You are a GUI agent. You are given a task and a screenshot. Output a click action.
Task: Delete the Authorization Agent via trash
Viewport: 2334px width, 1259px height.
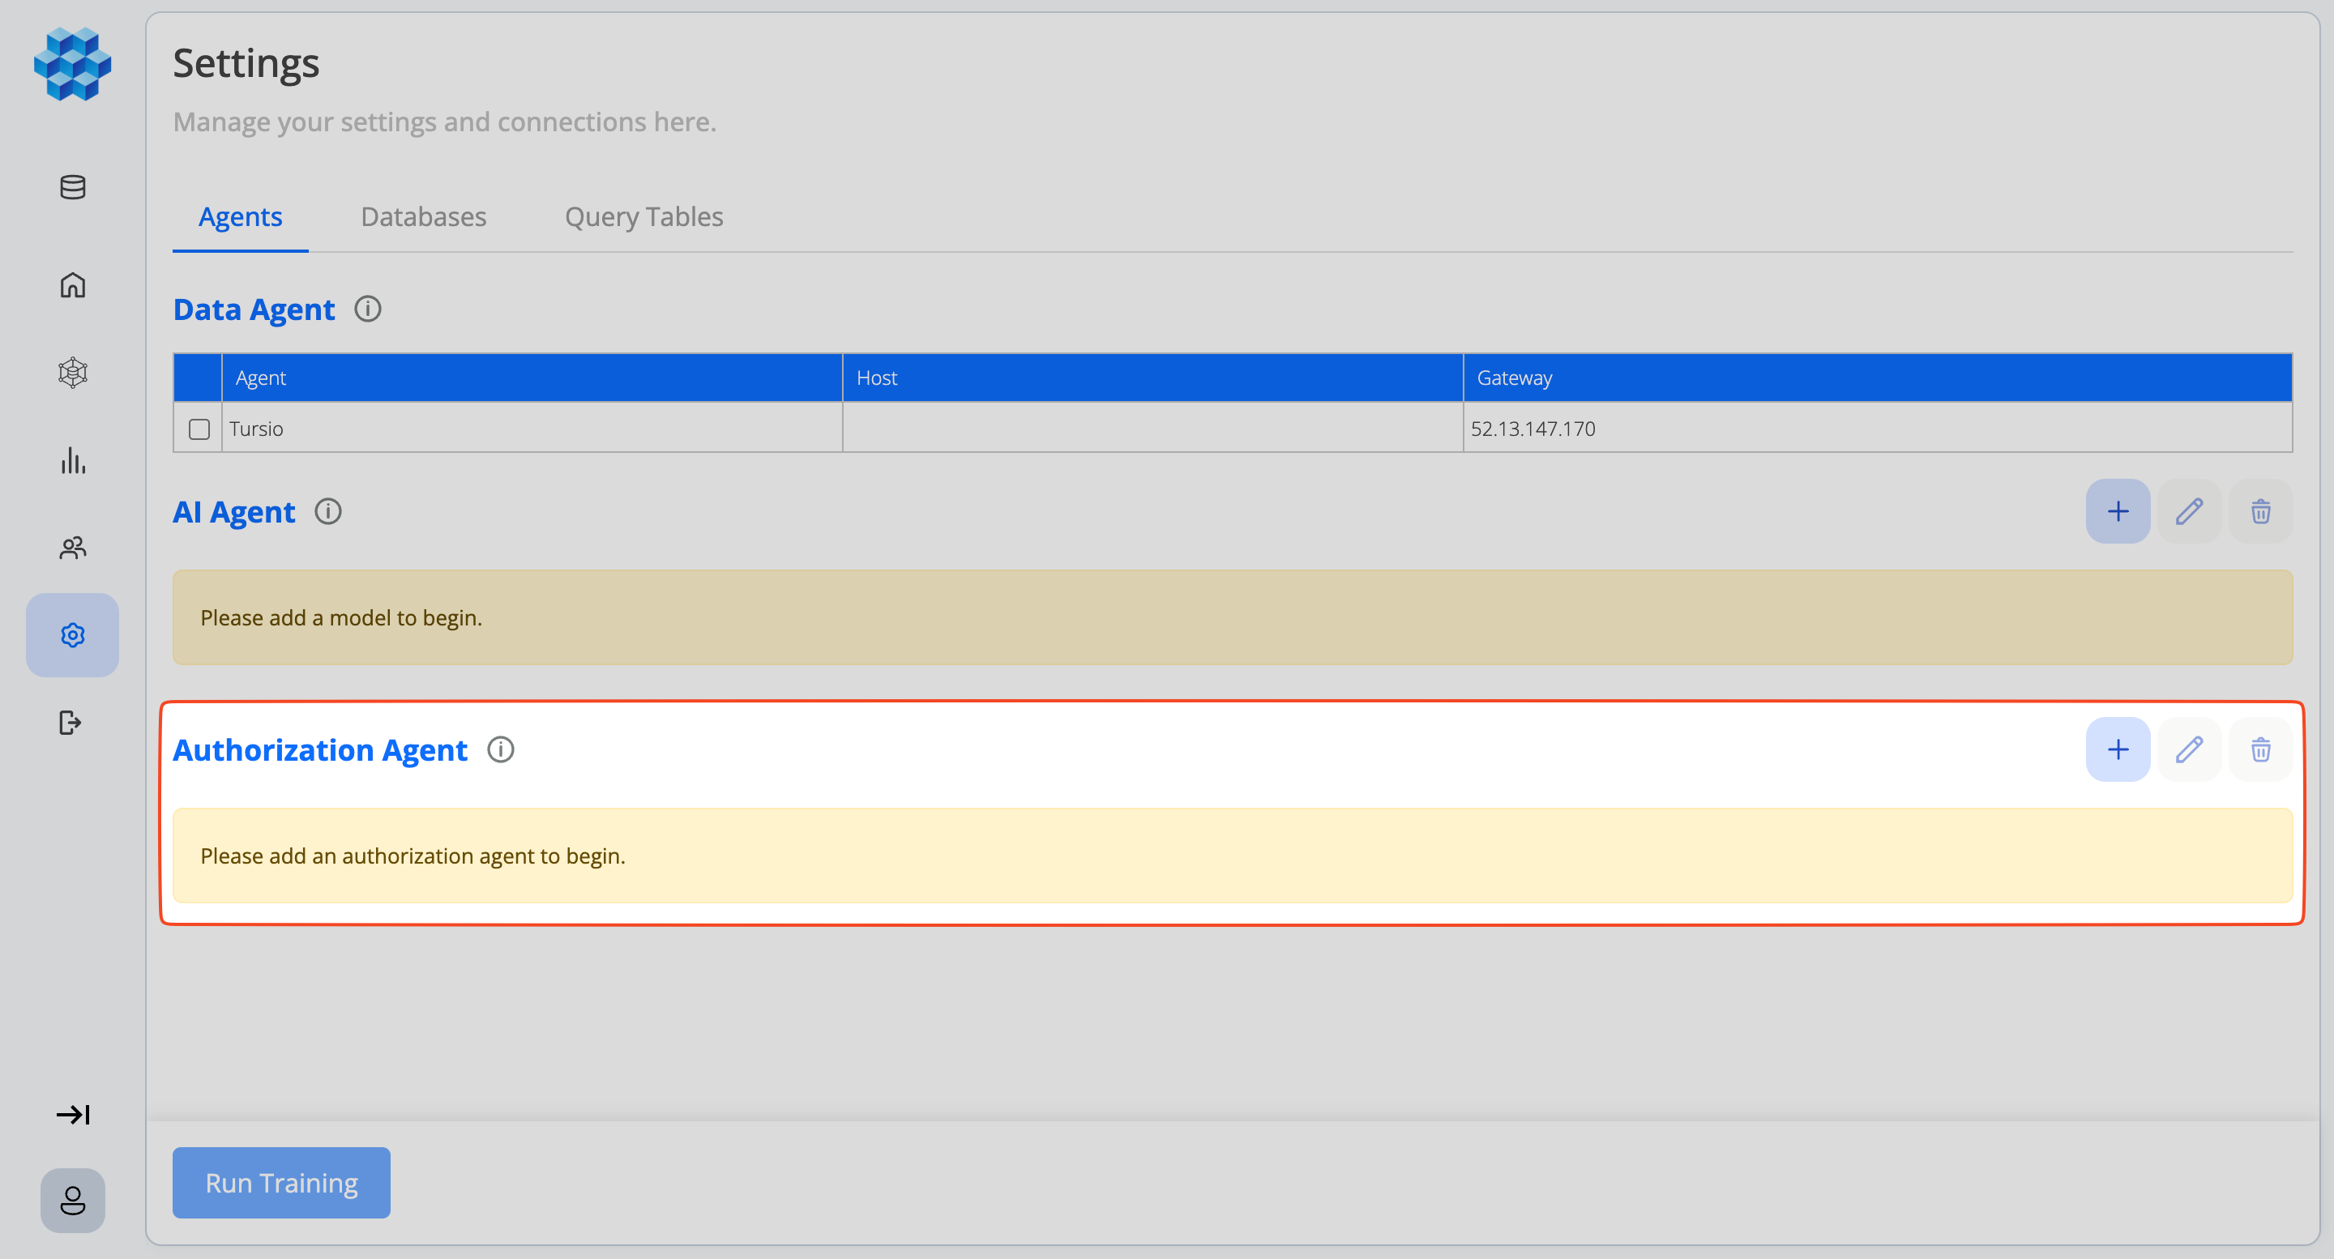pyautogui.click(x=2260, y=749)
